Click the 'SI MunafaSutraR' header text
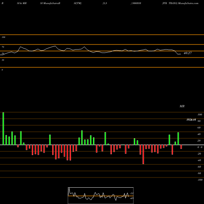The image size is (204, 204). [x=50, y=3]
